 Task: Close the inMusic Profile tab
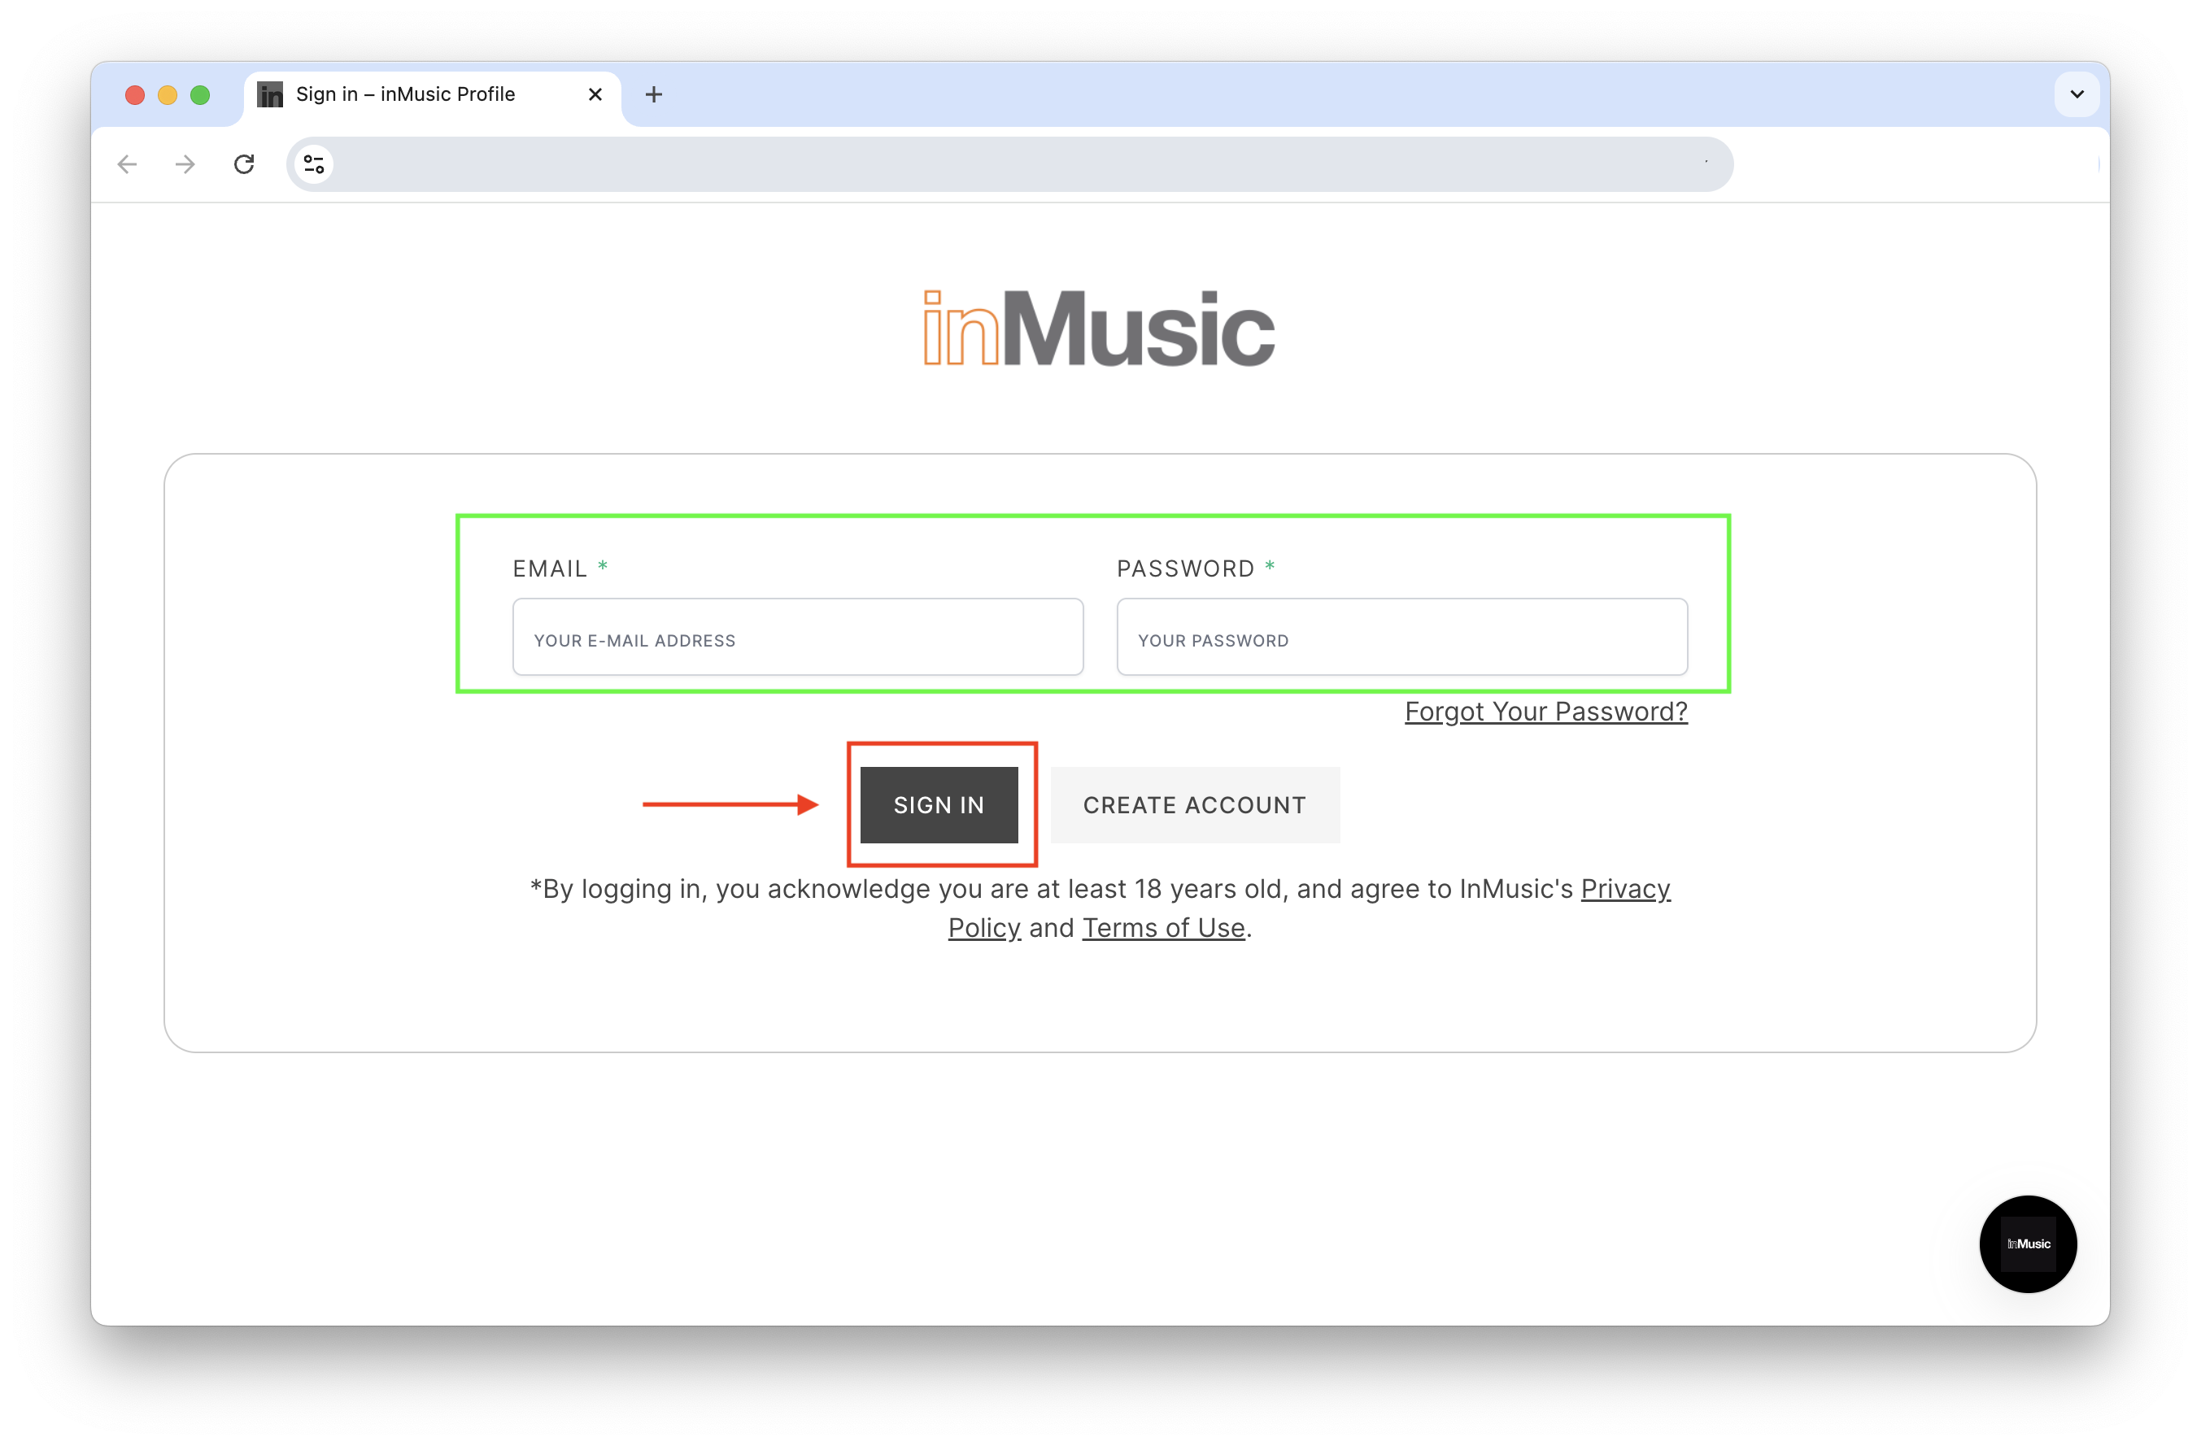click(595, 94)
